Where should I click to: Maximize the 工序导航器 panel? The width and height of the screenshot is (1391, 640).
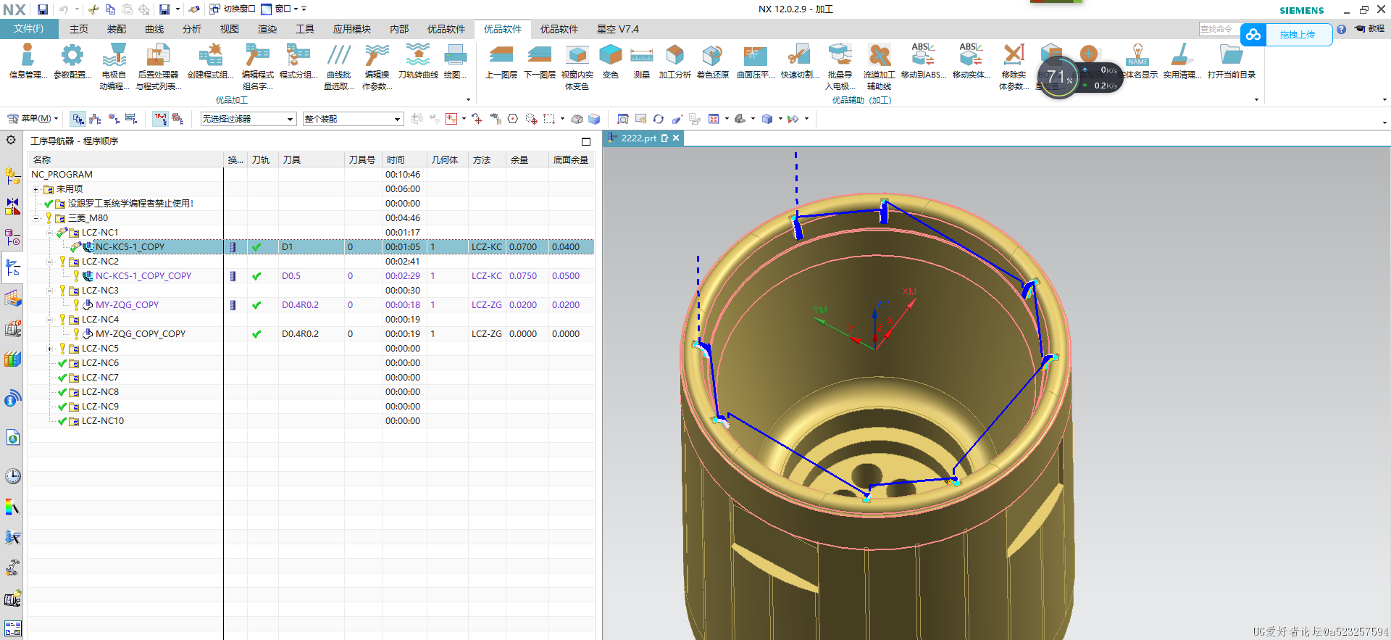[x=586, y=141]
